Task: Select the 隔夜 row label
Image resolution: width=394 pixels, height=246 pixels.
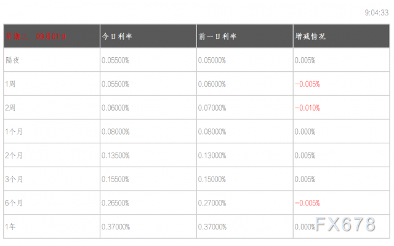Action: pyautogui.click(x=12, y=60)
